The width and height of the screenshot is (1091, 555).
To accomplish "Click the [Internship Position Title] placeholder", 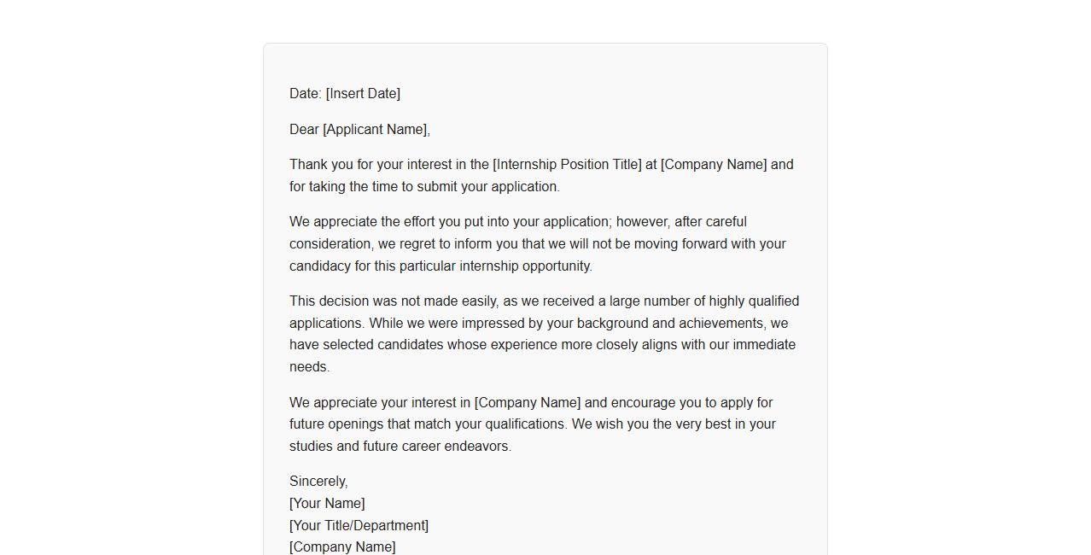I will [x=567, y=165].
